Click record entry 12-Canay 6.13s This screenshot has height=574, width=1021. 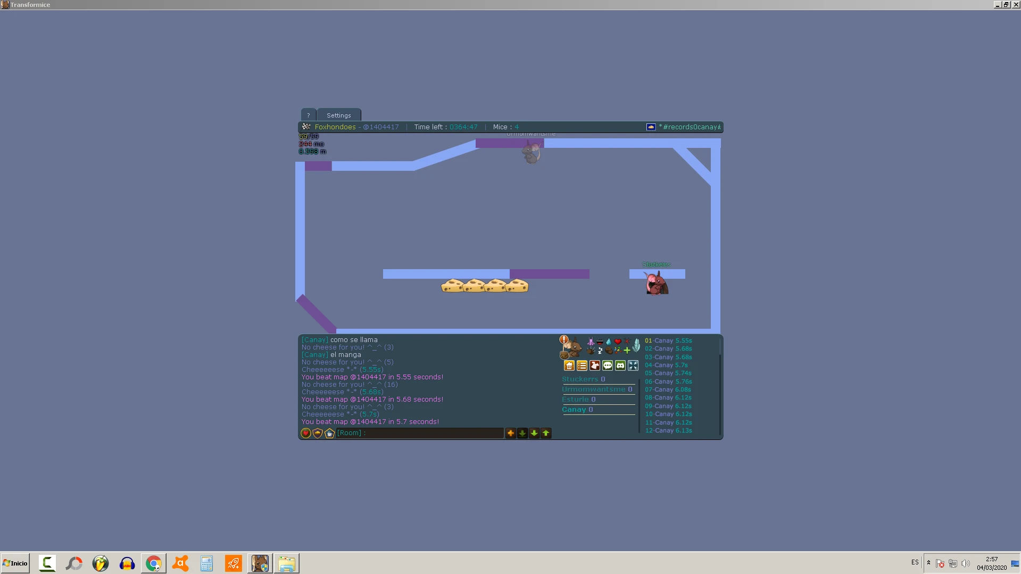[x=668, y=430]
